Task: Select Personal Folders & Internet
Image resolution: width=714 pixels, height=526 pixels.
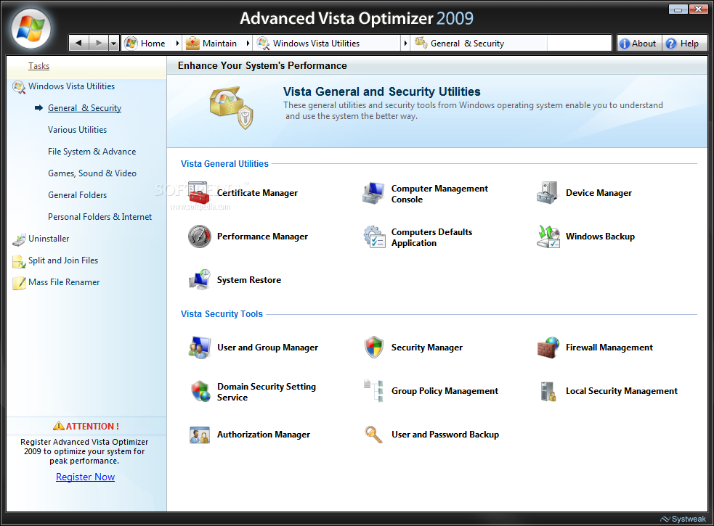Action: click(100, 217)
